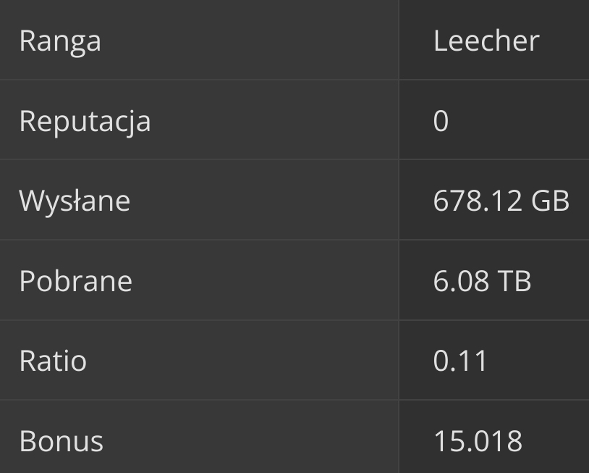Click the 6.08 downloaded amount number
Screen dimensions: 589x473
click(x=461, y=281)
